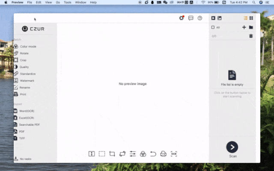The width and height of the screenshot is (274, 171).
Task: Click the color mode circles icon in bottom toolbar
Action: [x=143, y=154]
